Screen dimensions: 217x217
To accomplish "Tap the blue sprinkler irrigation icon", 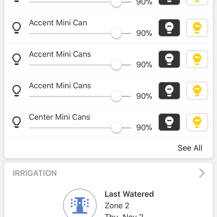I will 80,205.
